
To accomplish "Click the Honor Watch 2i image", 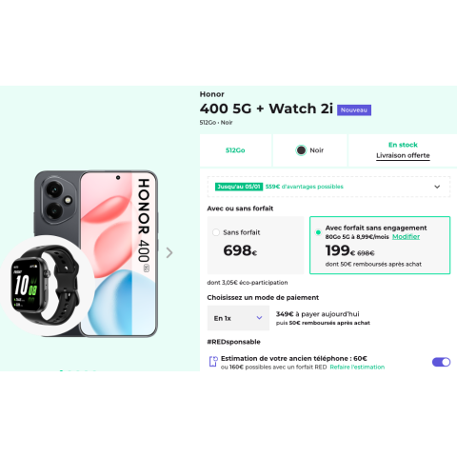I will (x=46, y=286).
